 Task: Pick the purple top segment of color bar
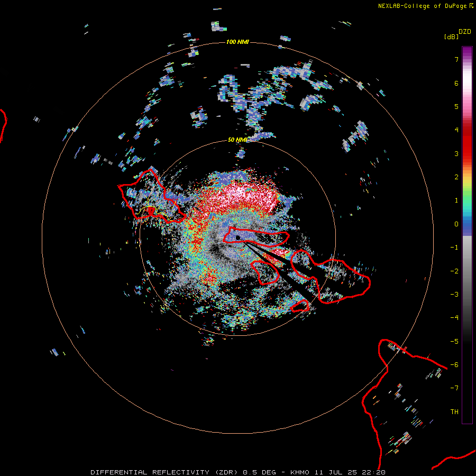tap(467, 52)
